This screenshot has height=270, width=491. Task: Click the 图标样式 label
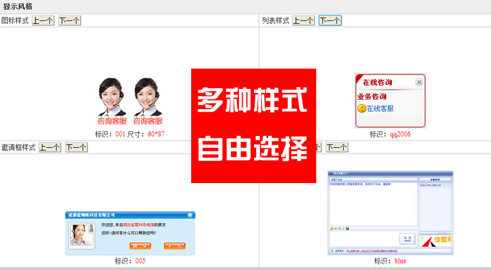click(14, 21)
